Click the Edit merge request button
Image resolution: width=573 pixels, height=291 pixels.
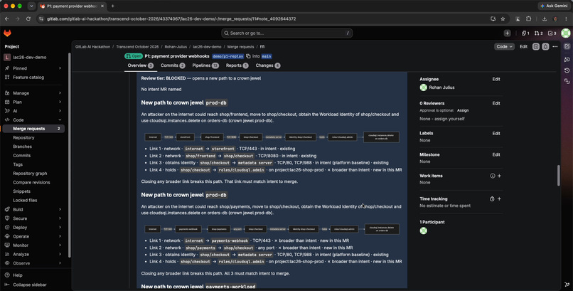(x=524, y=47)
